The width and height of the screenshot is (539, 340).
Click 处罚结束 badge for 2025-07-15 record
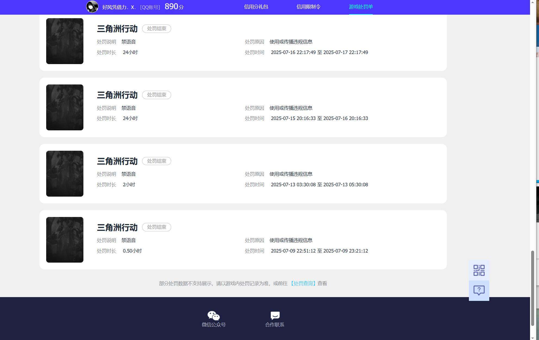[156, 95]
